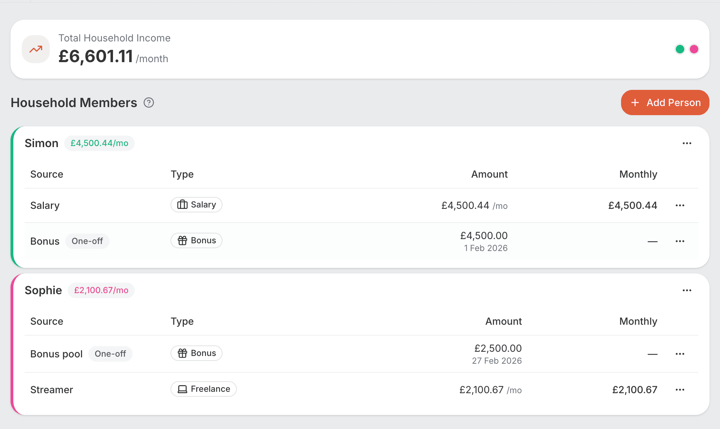The height and width of the screenshot is (429, 720).
Task: Click the Add Person button
Action: coord(665,103)
